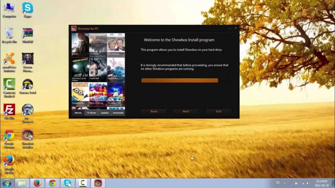Select the Recycle Bin icon
This screenshot has width=335, height=188.
(x=9, y=36)
